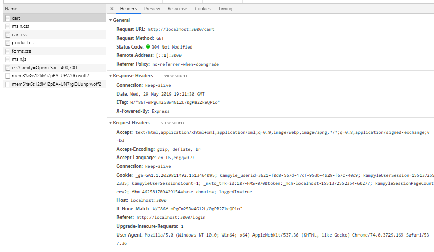434x252 pixels.
Task: Collapse the Response Headers section
Action: 111,76
